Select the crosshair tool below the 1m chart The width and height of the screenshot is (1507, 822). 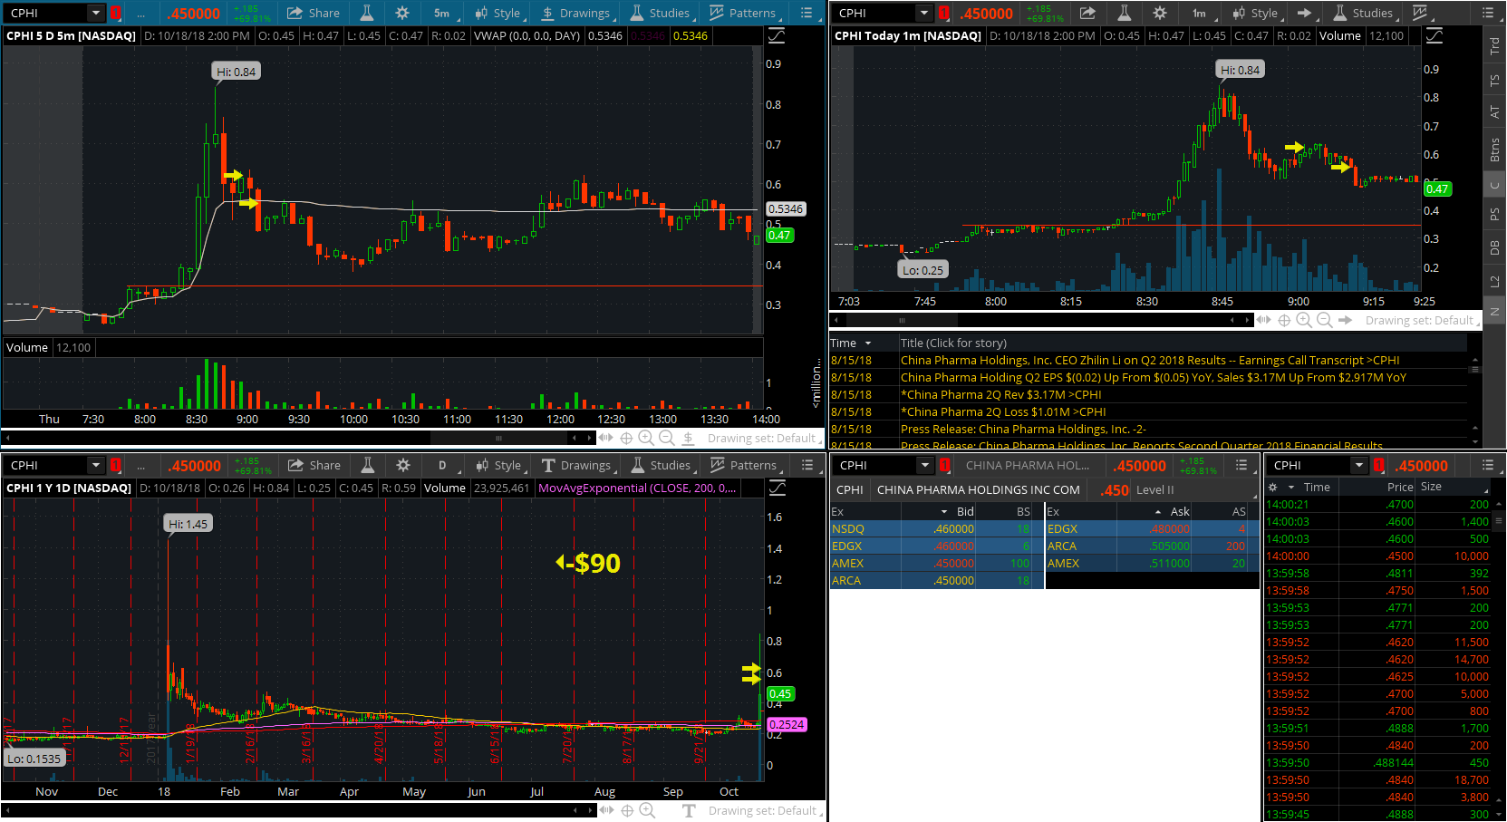click(1284, 320)
